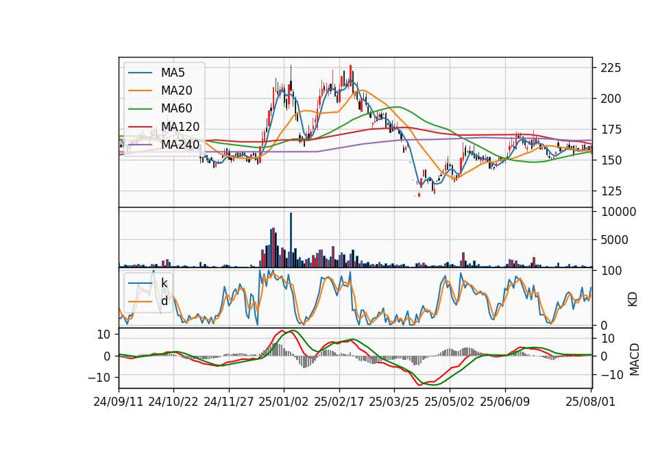Viewport: 658px width, 473px height.
Task: Click the MA240 legend label
Action: click(x=180, y=145)
